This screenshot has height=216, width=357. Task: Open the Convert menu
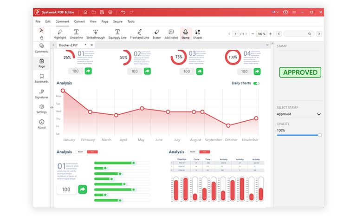[79, 21]
